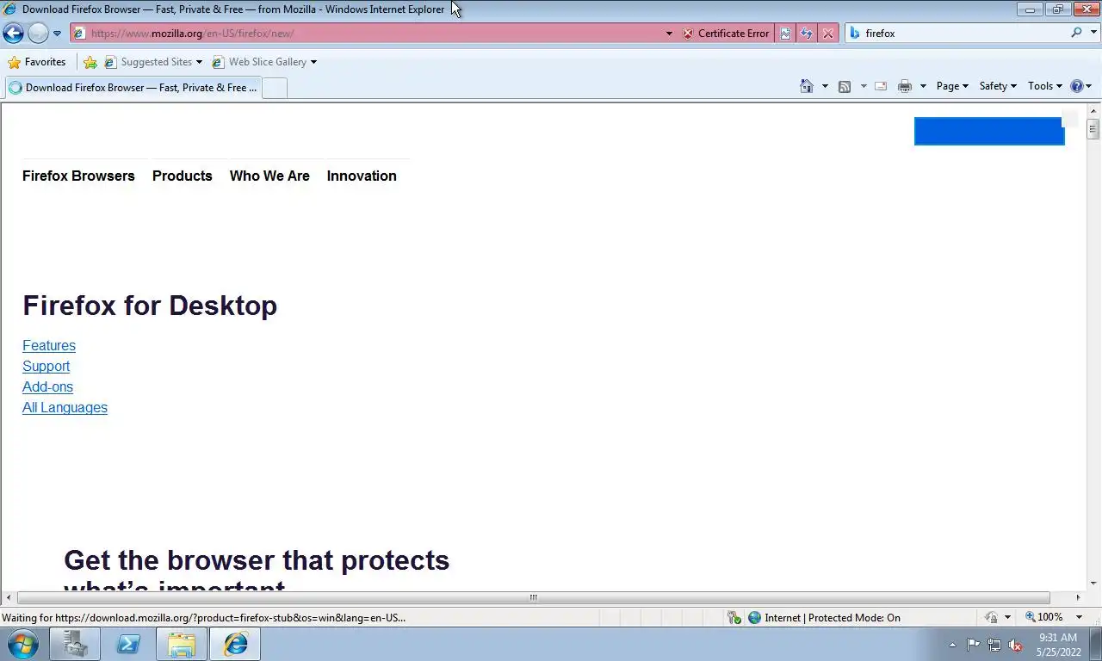Follow the Add-ons link
This screenshot has height=661, width=1102.
(47, 386)
